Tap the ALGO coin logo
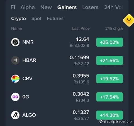The image size is (134, 126). 15,115
